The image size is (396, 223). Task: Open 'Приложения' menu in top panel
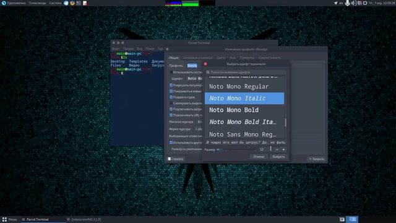pos(16,3)
